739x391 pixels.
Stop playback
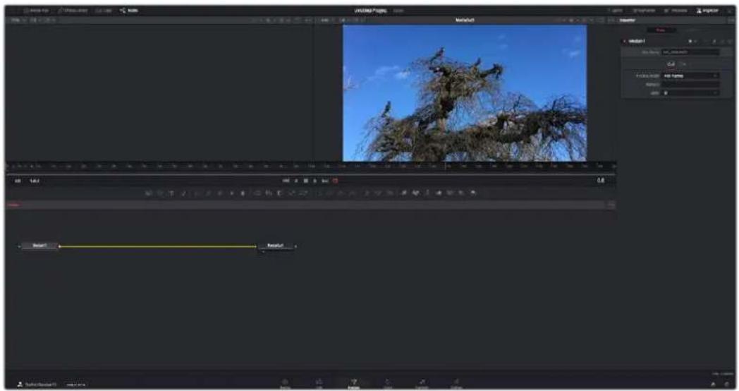tap(305, 181)
